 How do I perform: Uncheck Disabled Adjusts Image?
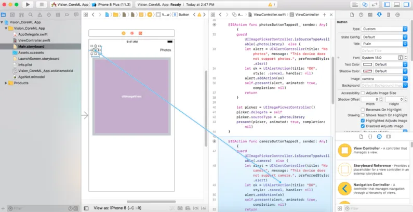[x=363, y=126]
